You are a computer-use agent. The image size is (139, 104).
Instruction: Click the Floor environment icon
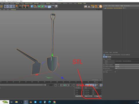coord(49,7)
